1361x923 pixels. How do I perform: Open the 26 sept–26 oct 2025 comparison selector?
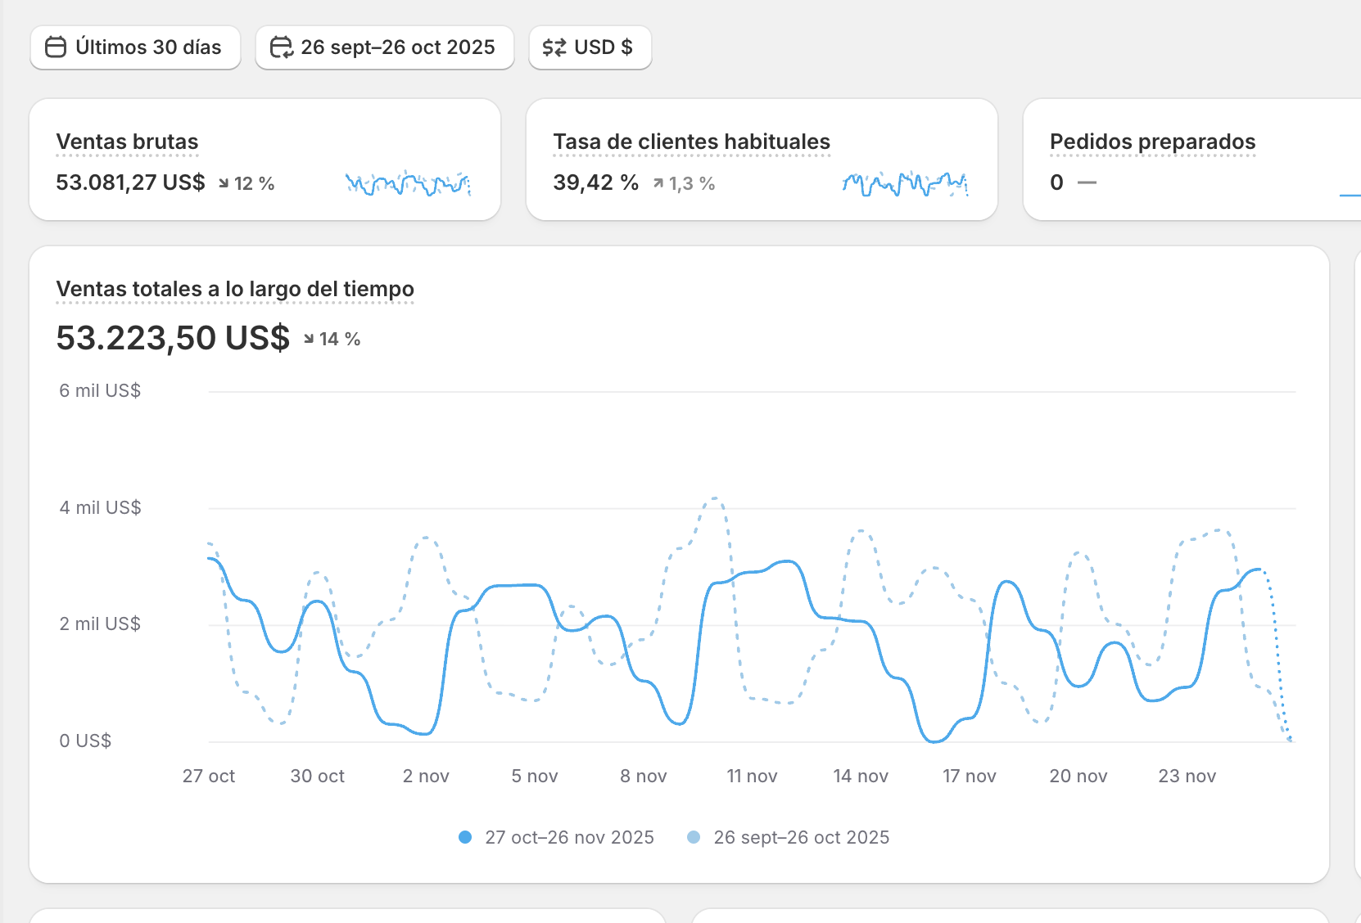coord(385,47)
